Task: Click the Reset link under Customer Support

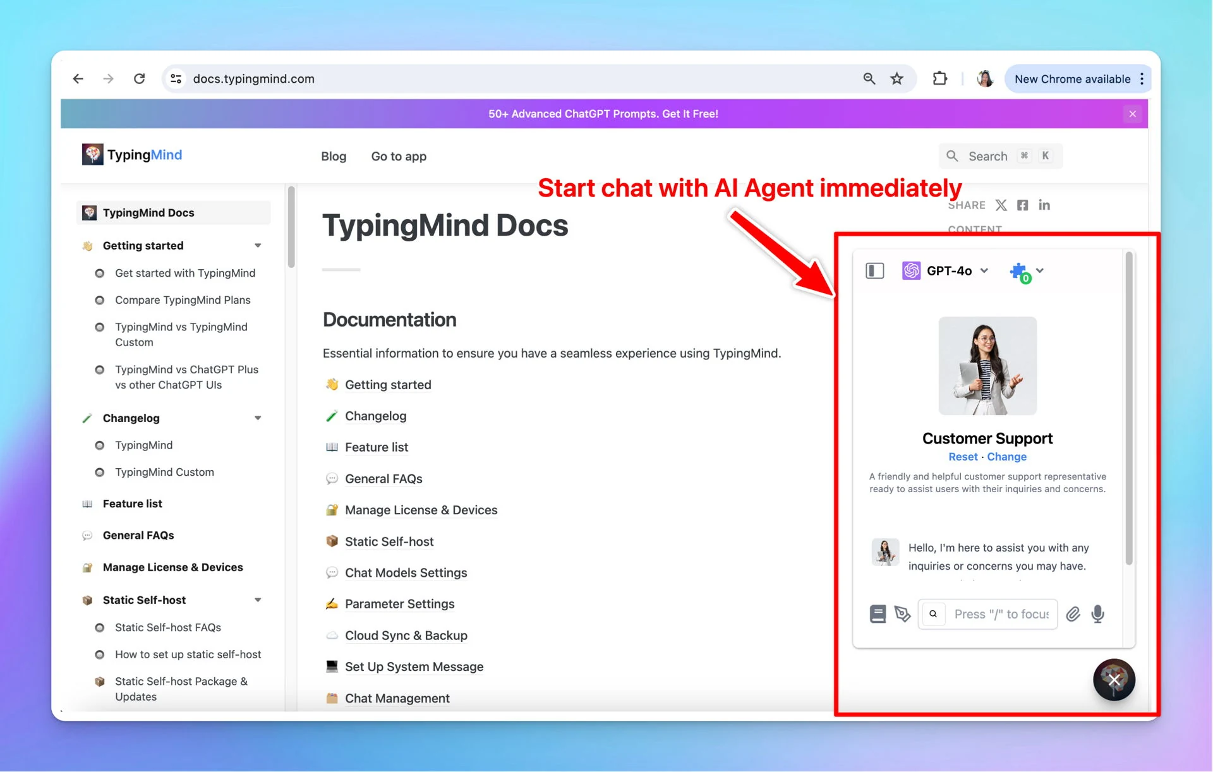Action: coord(963,457)
